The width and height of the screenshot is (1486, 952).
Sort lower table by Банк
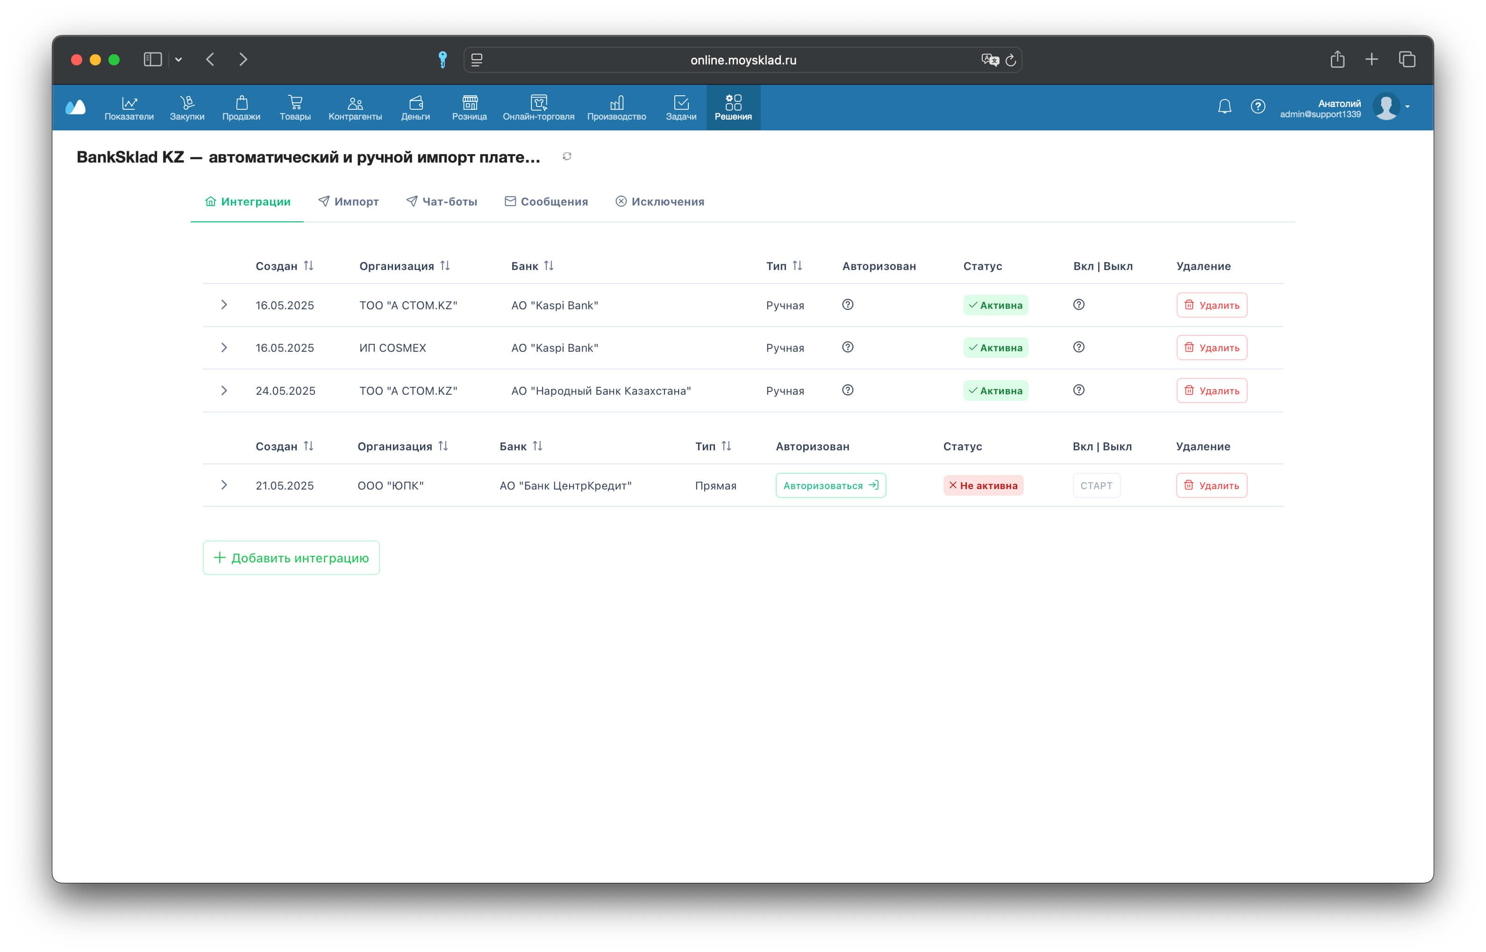(538, 446)
